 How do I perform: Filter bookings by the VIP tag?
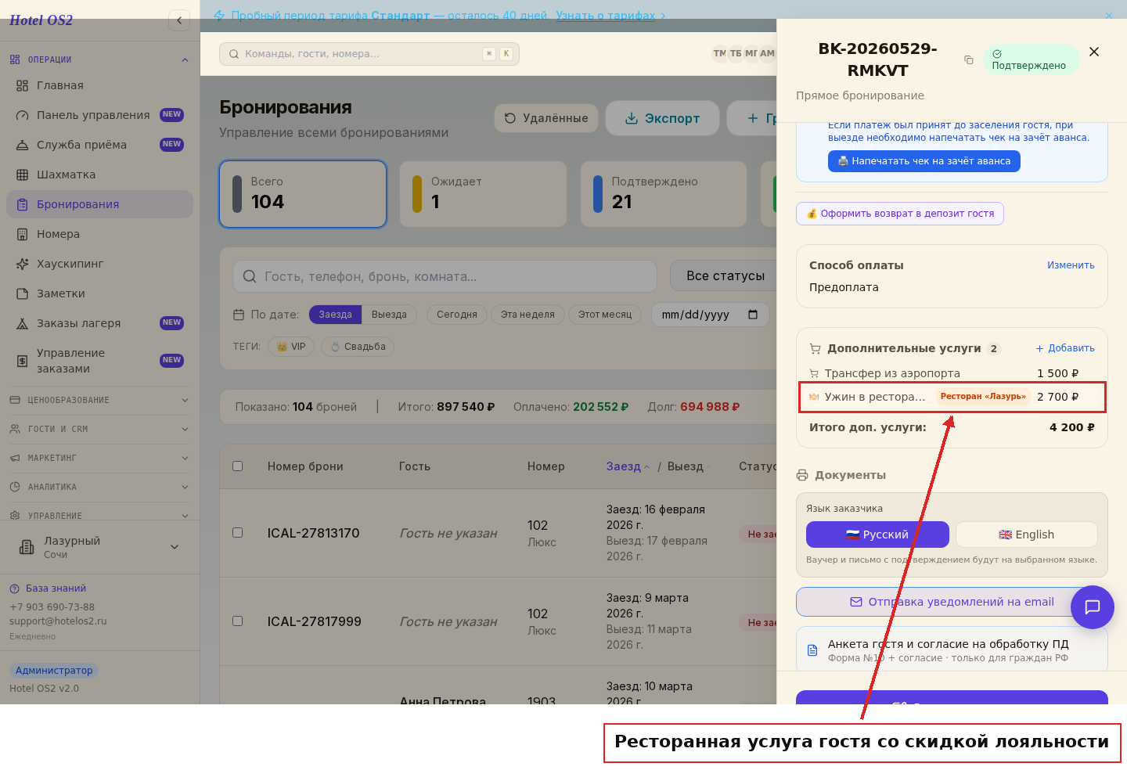[291, 347]
